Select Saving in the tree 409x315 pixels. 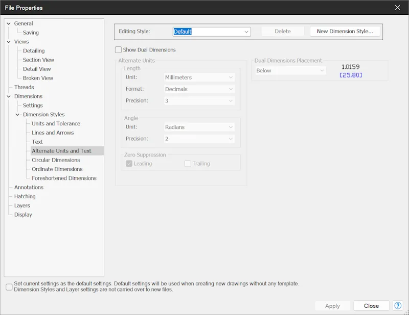(x=31, y=33)
